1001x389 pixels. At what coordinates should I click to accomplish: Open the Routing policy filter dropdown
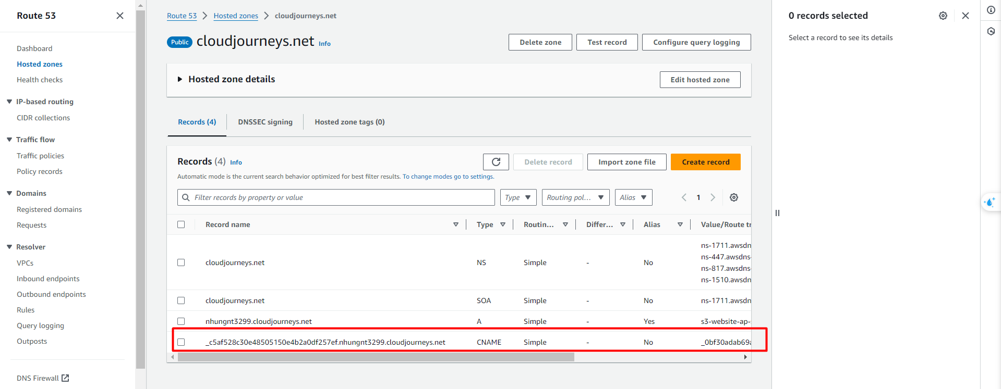[576, 197]
